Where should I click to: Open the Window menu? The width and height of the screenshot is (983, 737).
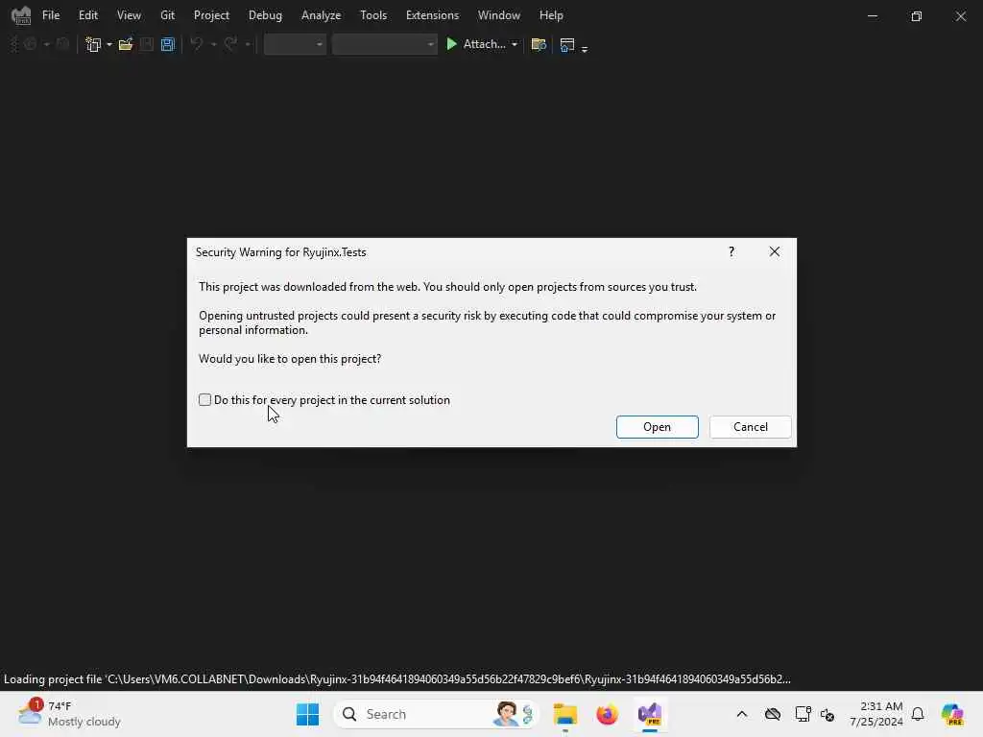(x=499, y=15)
